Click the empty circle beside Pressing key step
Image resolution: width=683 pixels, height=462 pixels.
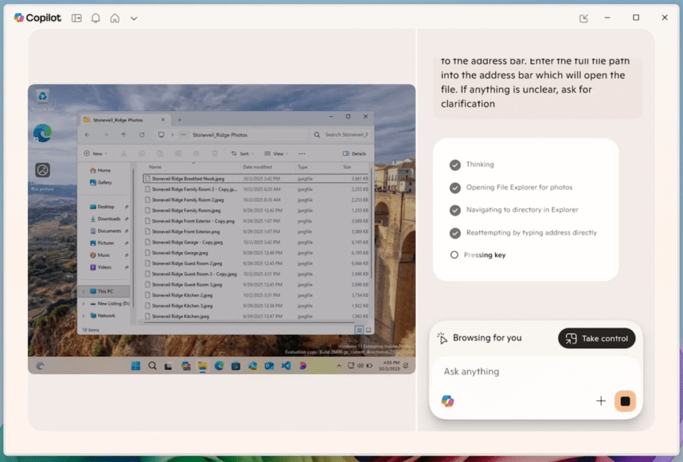coord(454,254)
